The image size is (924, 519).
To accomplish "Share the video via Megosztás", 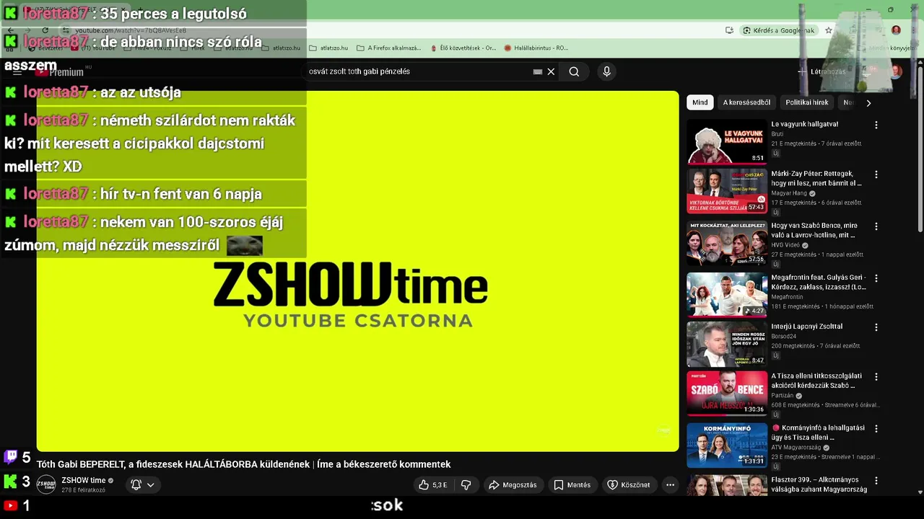I will click(x=513, y=485).
